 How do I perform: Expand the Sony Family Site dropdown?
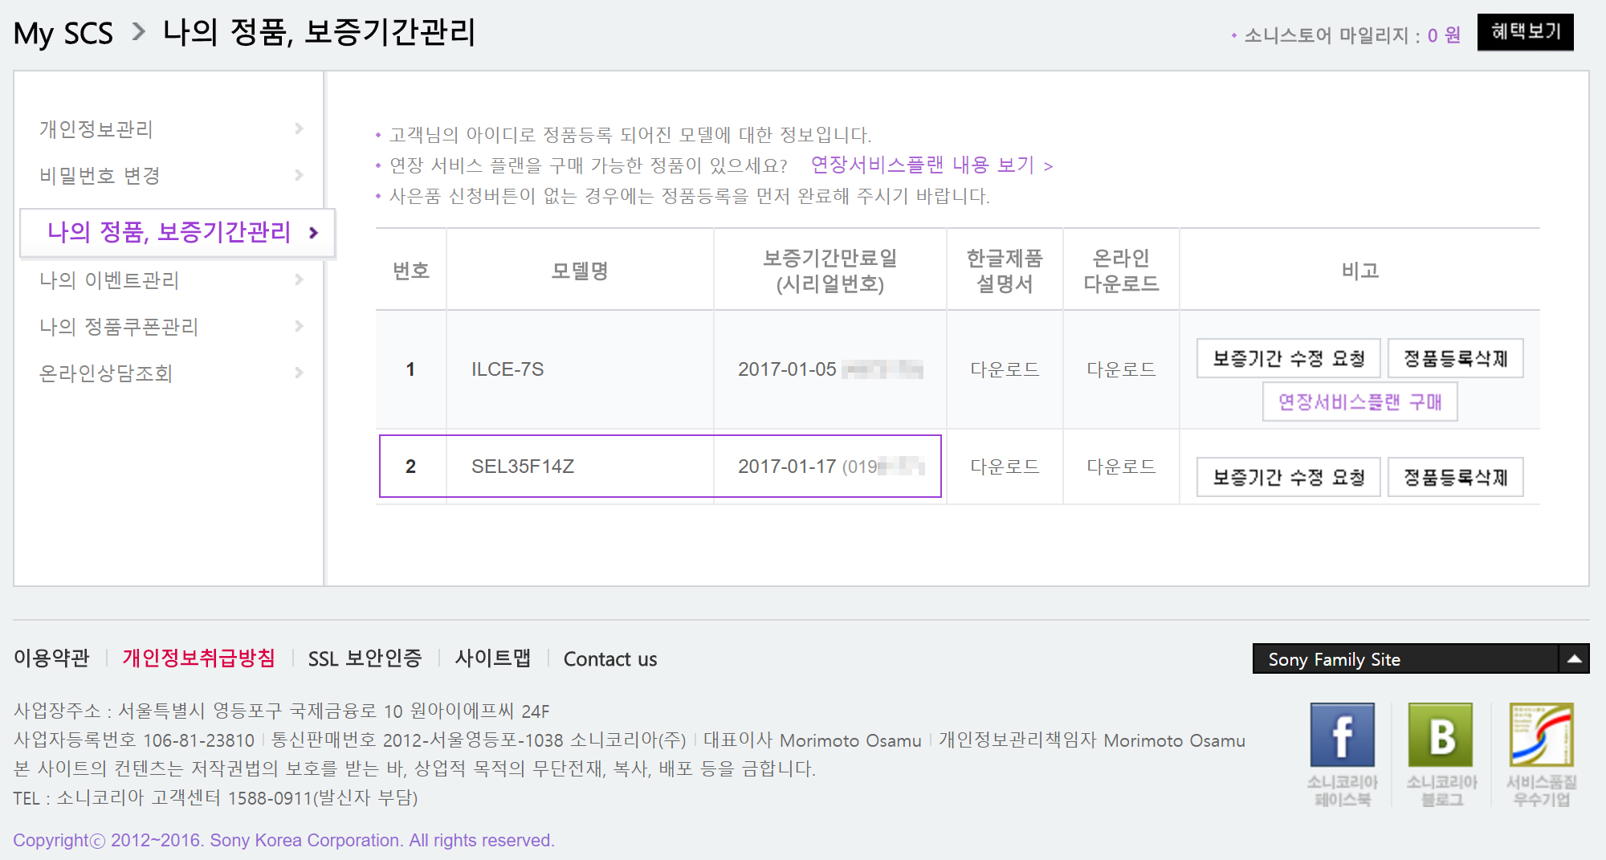click(x=1573, y=659)
